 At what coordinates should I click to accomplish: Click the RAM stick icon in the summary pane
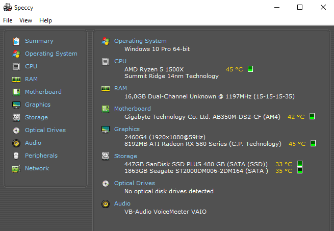[106, 89]
